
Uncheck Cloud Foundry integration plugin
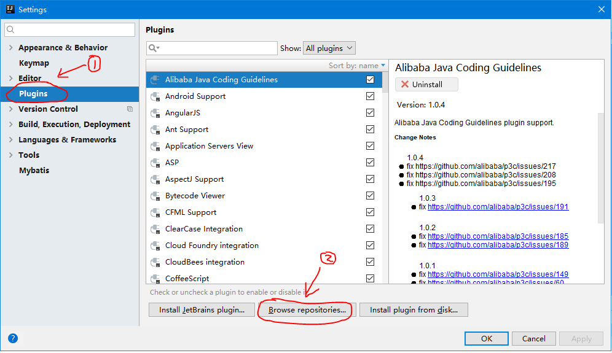(370, 246)
